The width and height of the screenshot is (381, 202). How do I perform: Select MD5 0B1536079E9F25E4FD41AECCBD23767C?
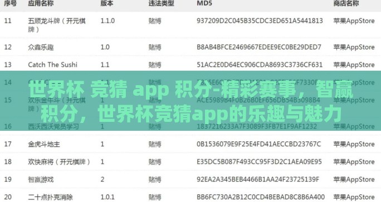[259, 144]
